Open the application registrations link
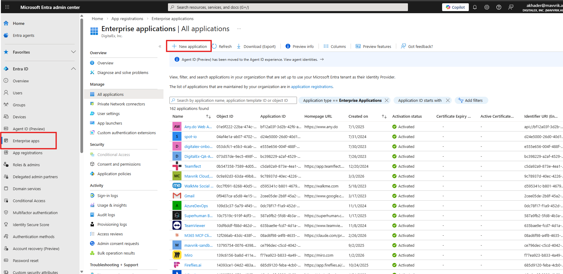Screen dimensions: 563x274 (312, 87)
